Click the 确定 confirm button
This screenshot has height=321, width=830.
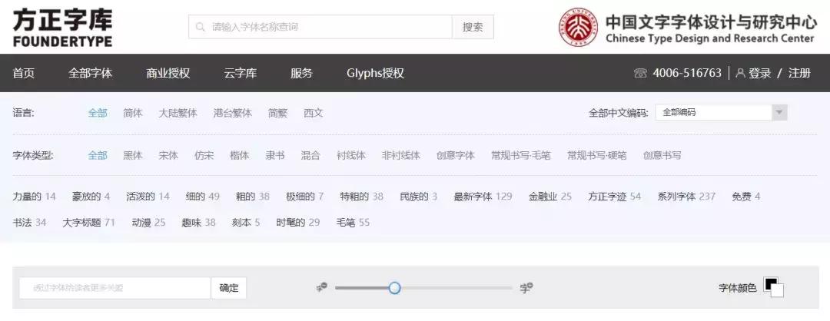[229, 288]
